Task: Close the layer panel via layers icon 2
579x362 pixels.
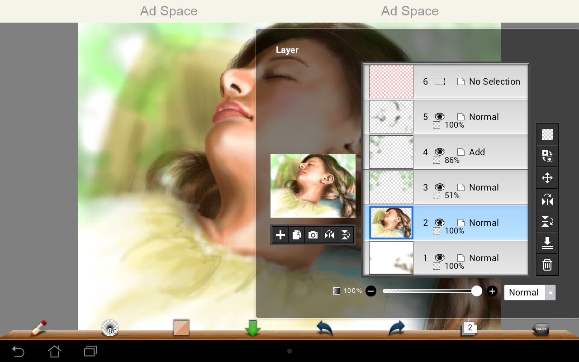Action: 468,329
